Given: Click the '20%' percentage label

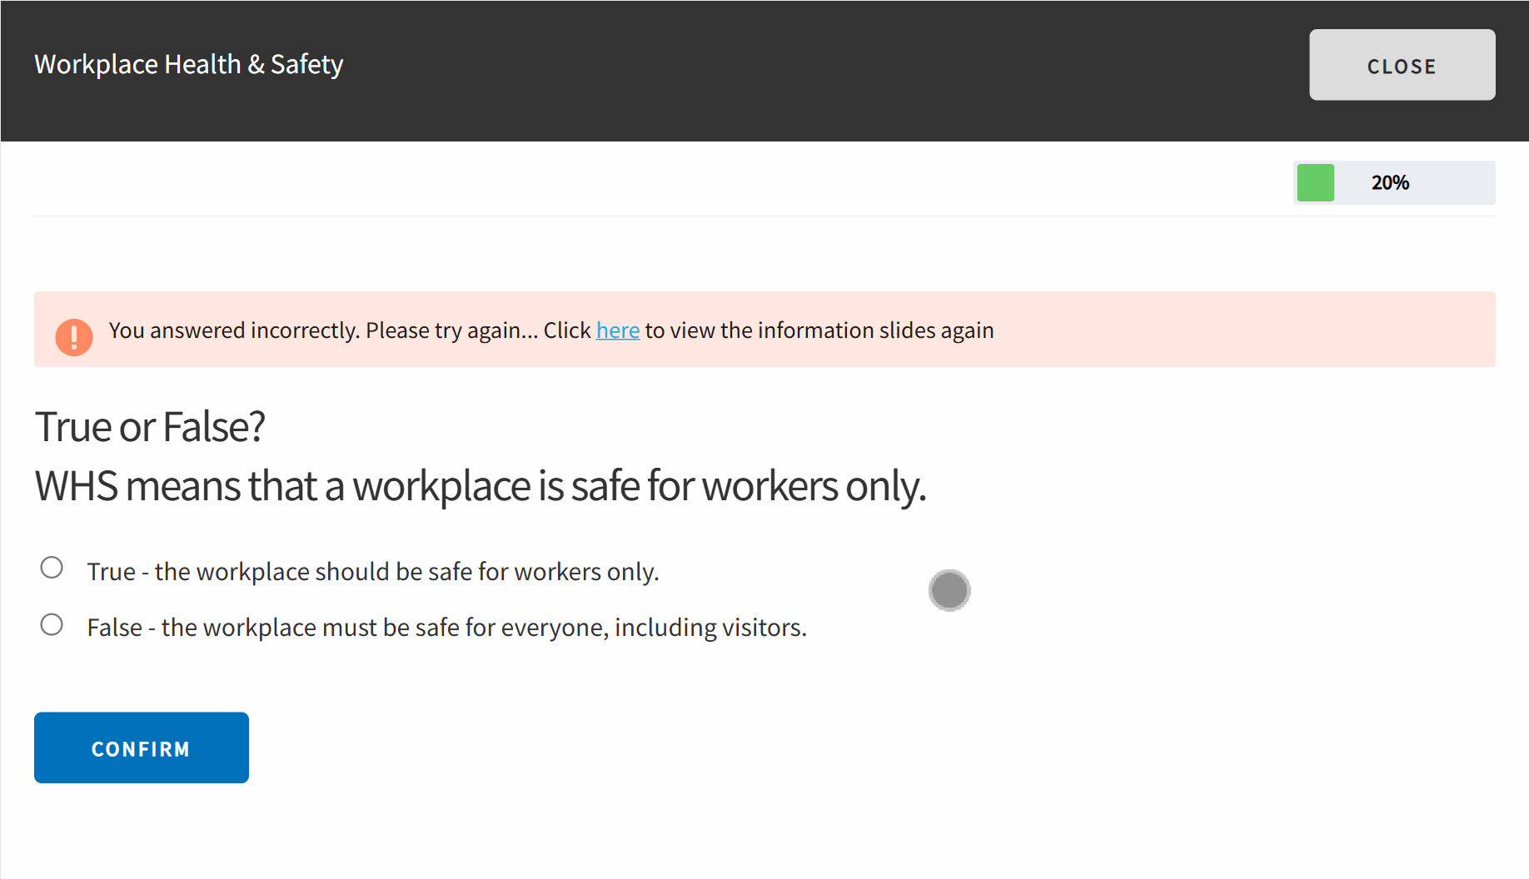Looking at the screenshot, I should pos(1390,183).
